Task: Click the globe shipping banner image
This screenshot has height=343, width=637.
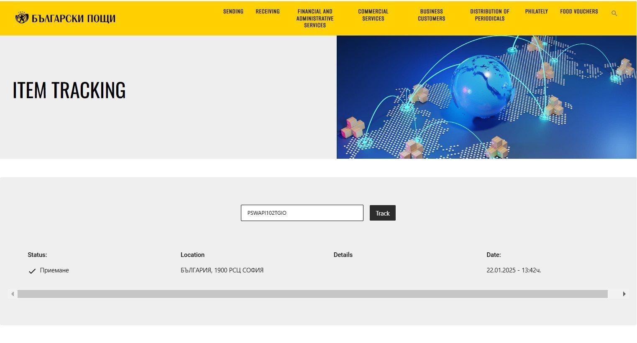Action: click(x=486, y=97)
